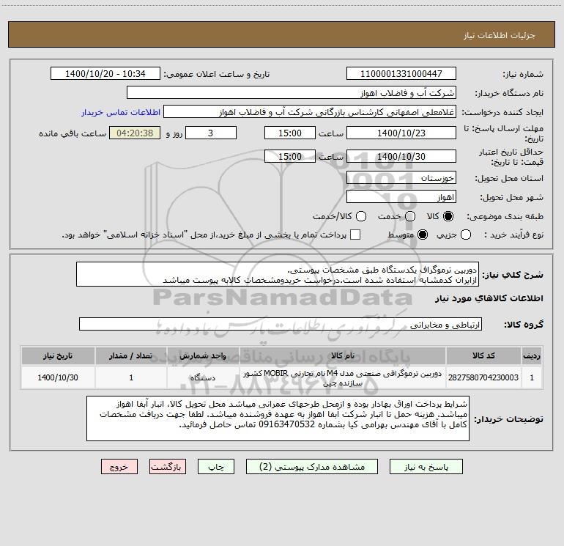Click the buyer name field شرکت آب و فاضلاب اهواز
Viewport: 564px width, 546px height.
[x=292, y=93]
